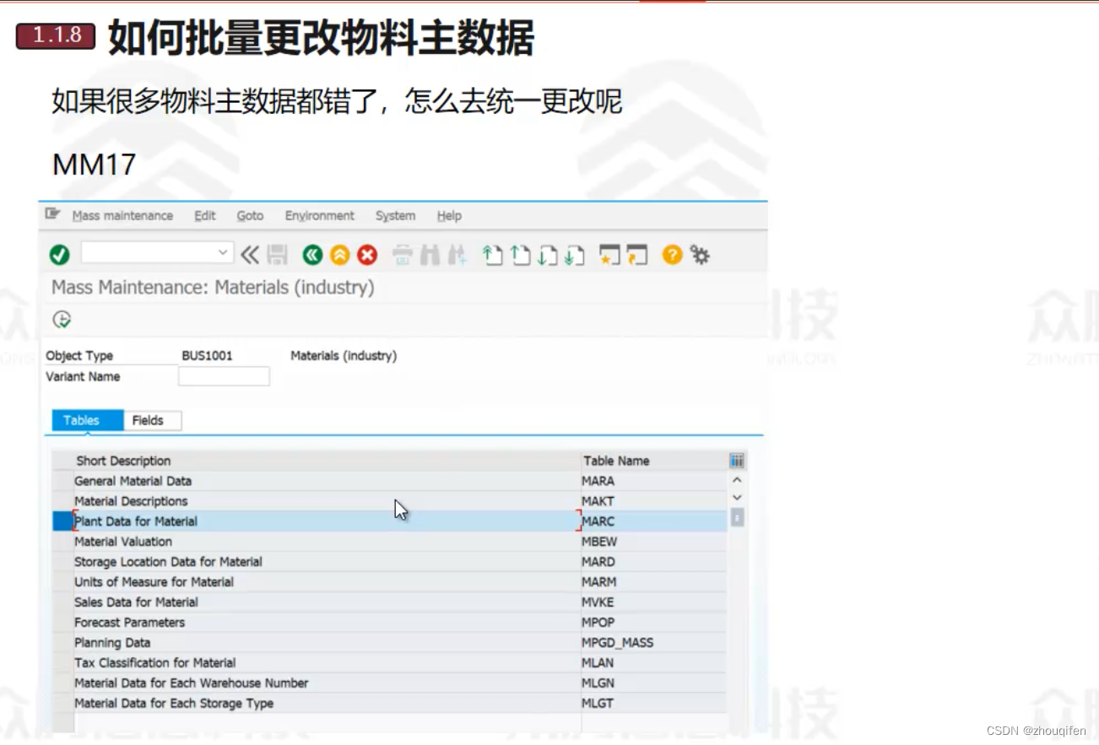The height and width of the screenshot is (745, 1099).
Task: Click the yellow Exit icon
Action: point(339,254)
